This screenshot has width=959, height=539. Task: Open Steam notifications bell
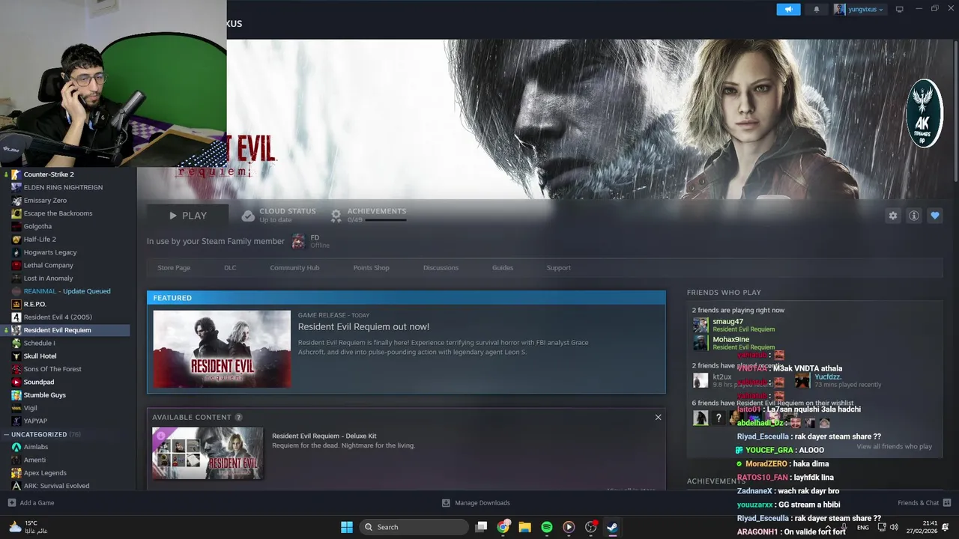(x=817, y=9)
